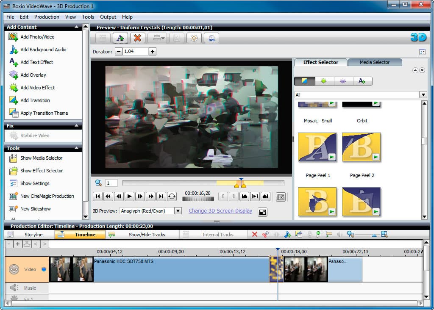
Task: Select the video effects filter icon in Effect Selector
Action: [x=323, y=81]
